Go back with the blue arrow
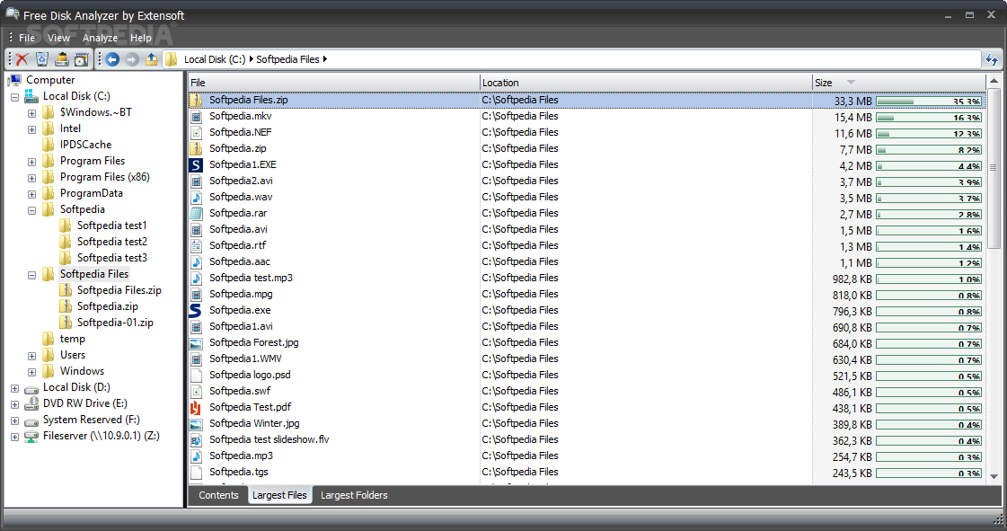The image size is (1007, 531). [x=112, y=59]
